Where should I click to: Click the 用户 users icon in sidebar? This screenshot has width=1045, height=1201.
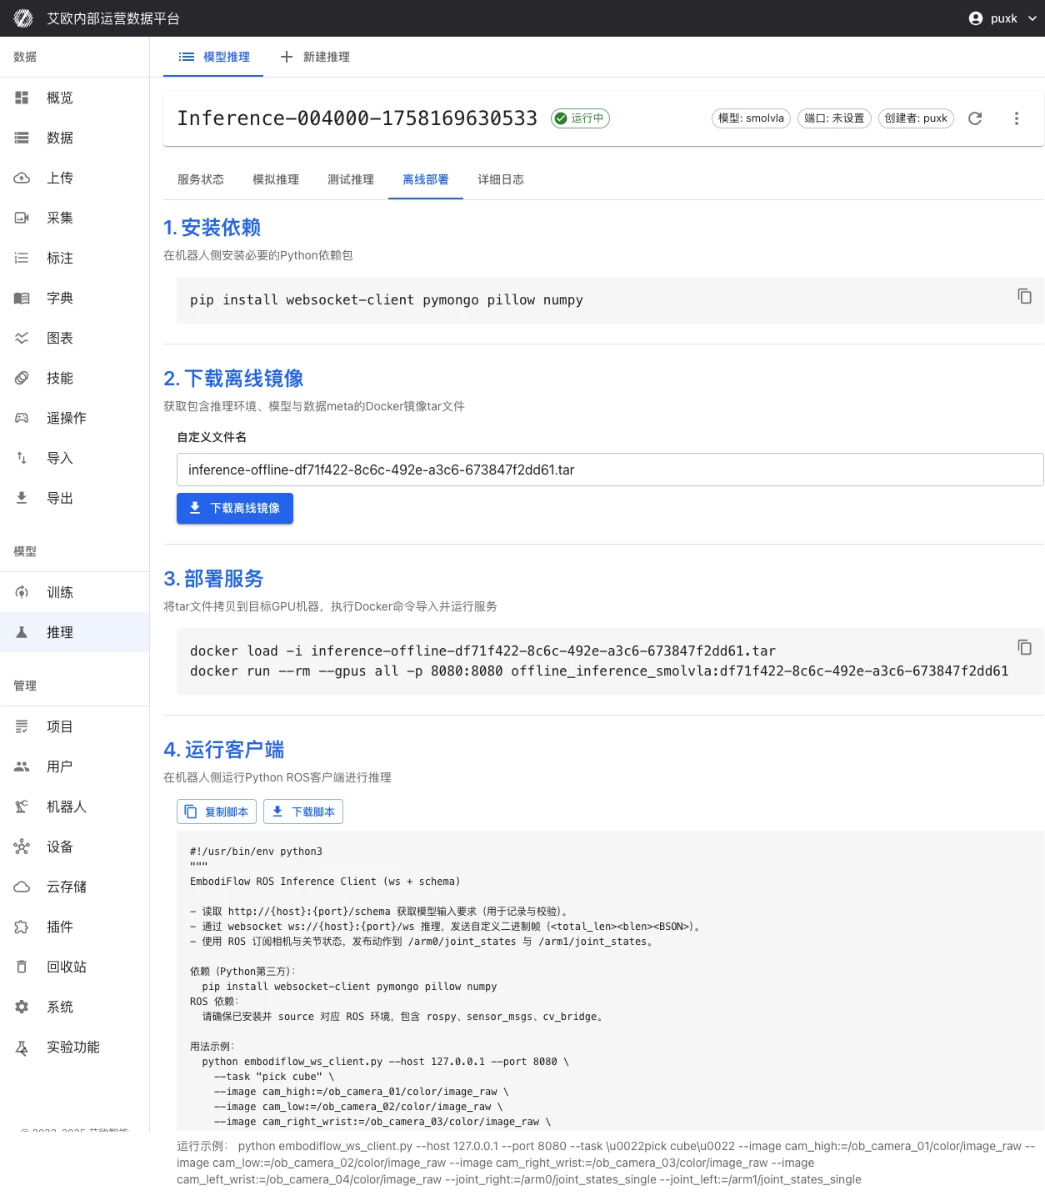(22, 766)
